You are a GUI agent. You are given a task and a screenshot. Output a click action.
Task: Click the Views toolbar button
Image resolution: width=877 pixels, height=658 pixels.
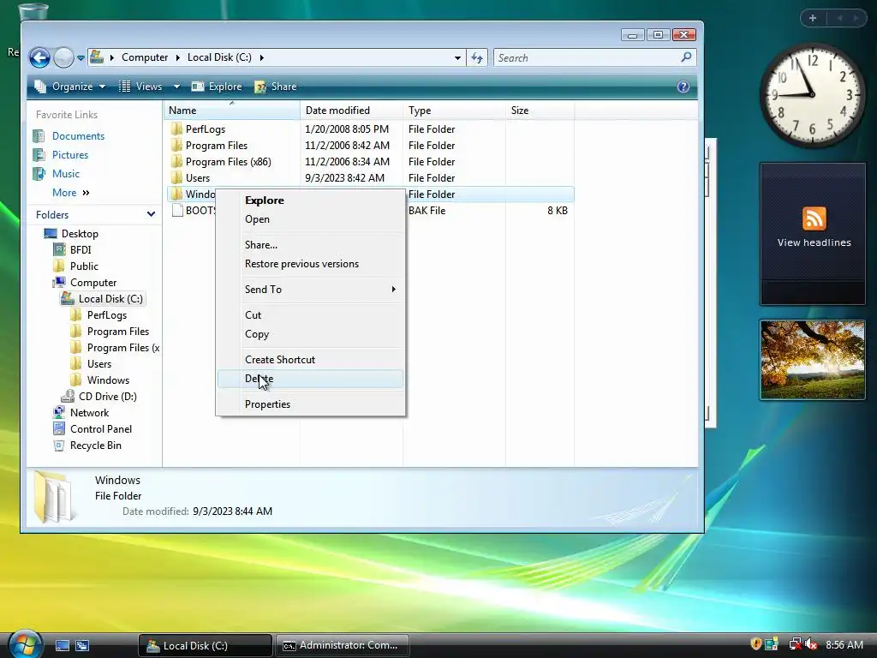[141, 87]
